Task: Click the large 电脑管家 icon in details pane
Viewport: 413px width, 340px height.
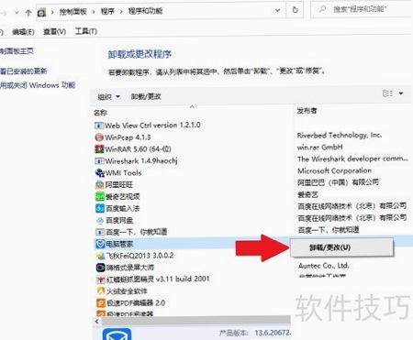Action: (117, 335)
